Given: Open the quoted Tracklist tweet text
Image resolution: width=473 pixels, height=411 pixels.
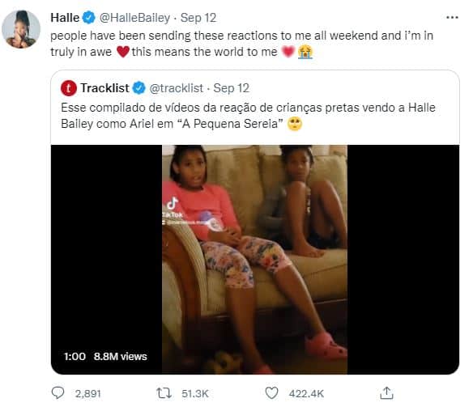Looking at the screenshot, I should (x=248, y=116).
